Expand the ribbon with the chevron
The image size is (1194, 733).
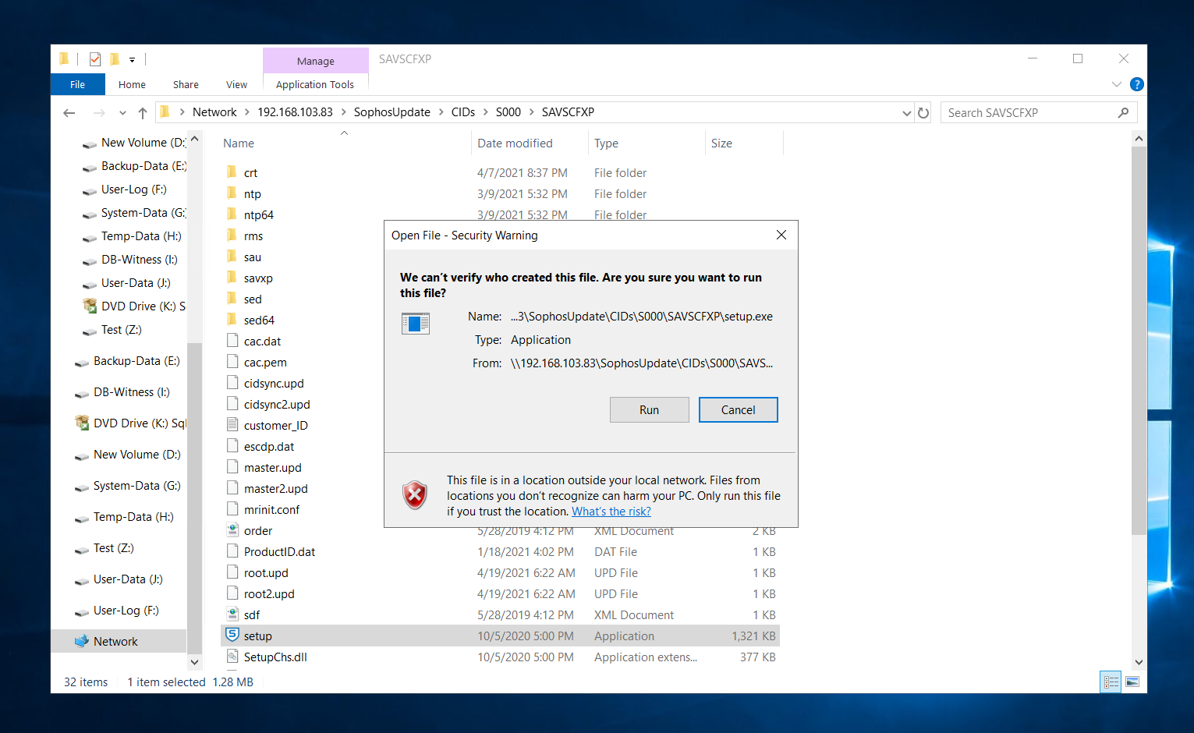click(x=1117, y=84)
